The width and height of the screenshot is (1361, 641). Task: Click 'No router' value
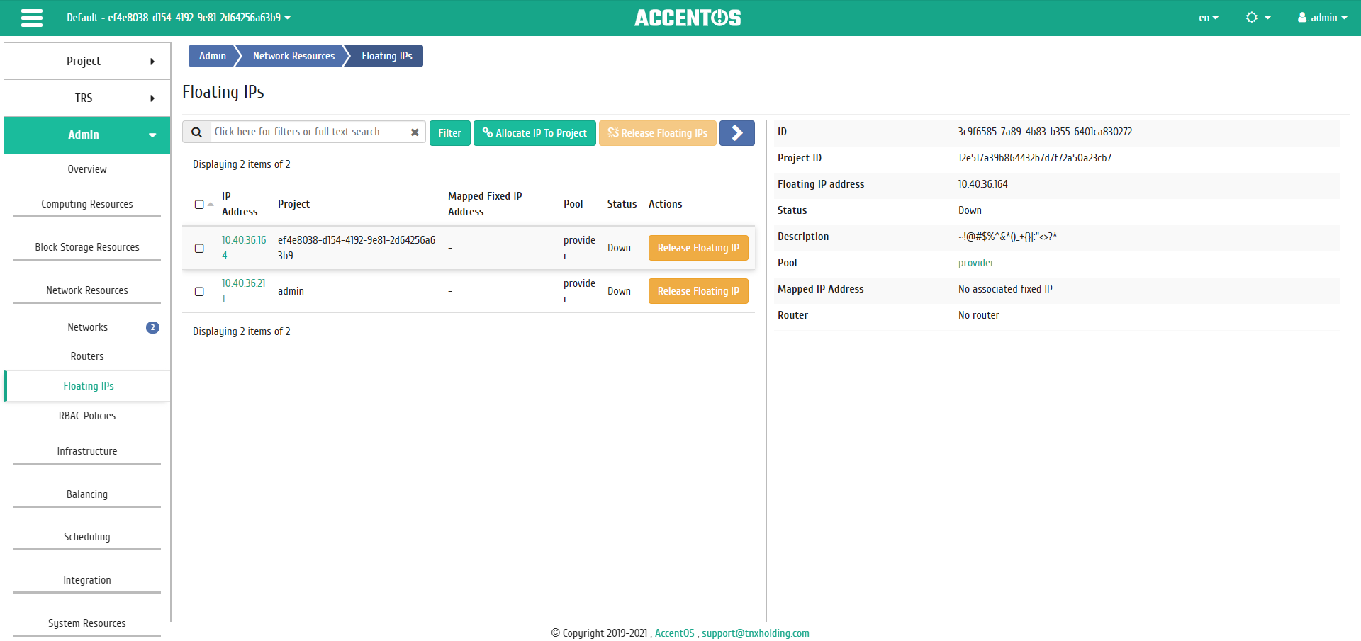click(978, 315)
